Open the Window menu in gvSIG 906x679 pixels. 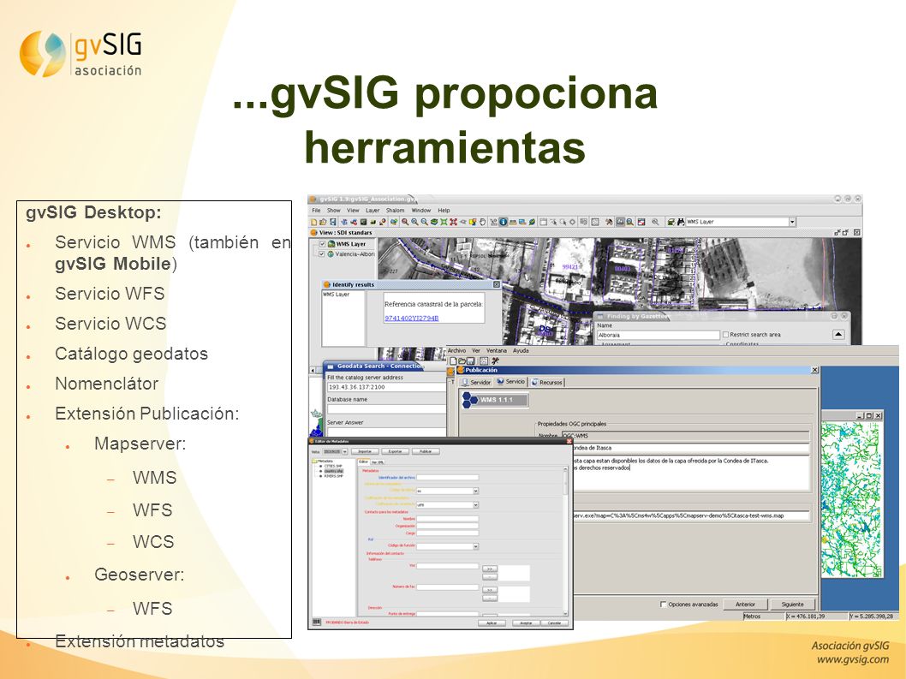tap(421, 211)
